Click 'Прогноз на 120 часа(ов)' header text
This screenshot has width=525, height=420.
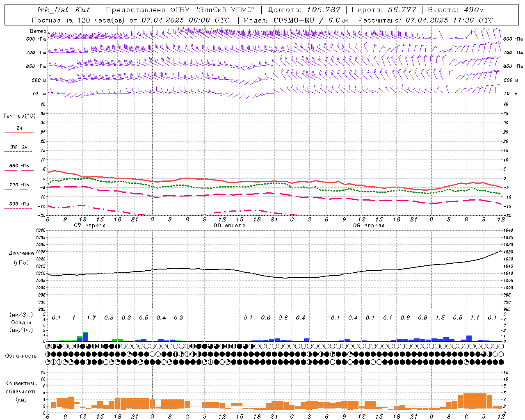coord(79,20)
